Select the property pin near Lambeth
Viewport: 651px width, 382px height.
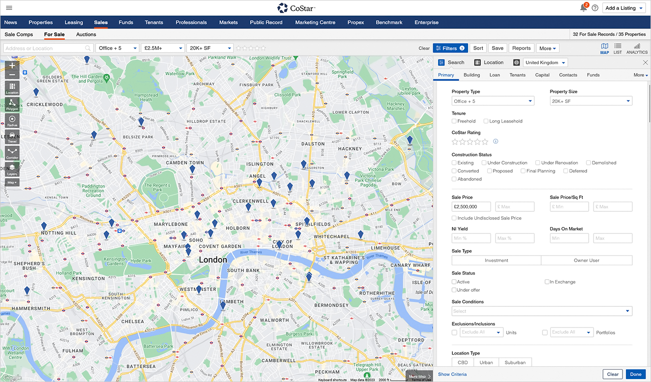coord(223,305)
